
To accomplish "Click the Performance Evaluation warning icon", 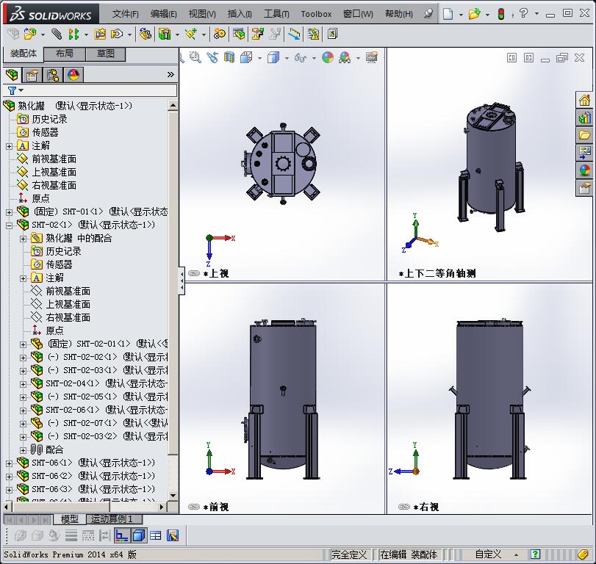I will tap(314, 35).
